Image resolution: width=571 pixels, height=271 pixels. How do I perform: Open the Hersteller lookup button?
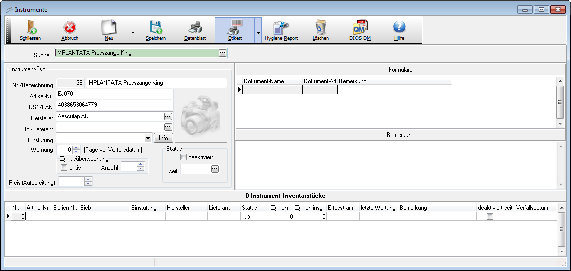pos(168,116)
